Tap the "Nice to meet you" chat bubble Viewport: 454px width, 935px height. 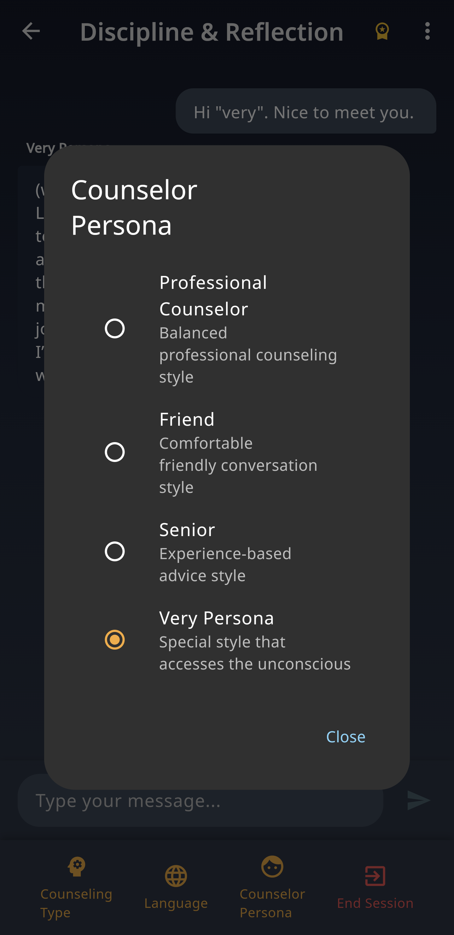pyautogui.click(x=306, y=111)
